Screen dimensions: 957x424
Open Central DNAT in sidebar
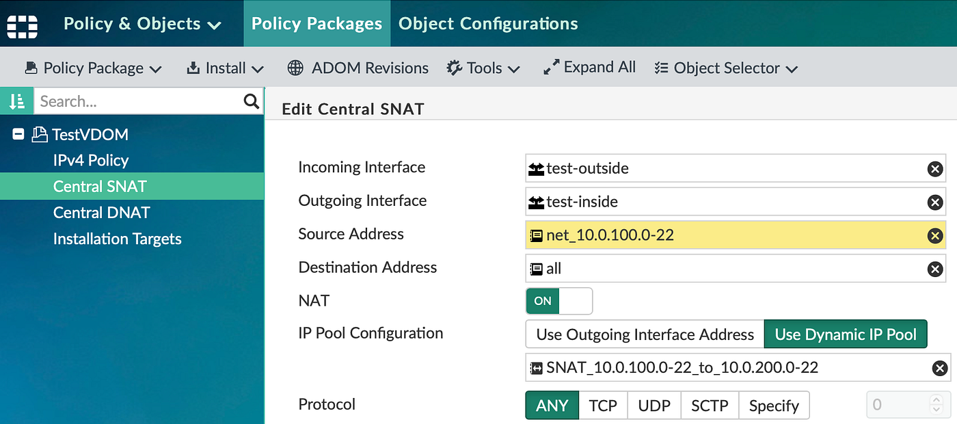(x=101, y=213)
